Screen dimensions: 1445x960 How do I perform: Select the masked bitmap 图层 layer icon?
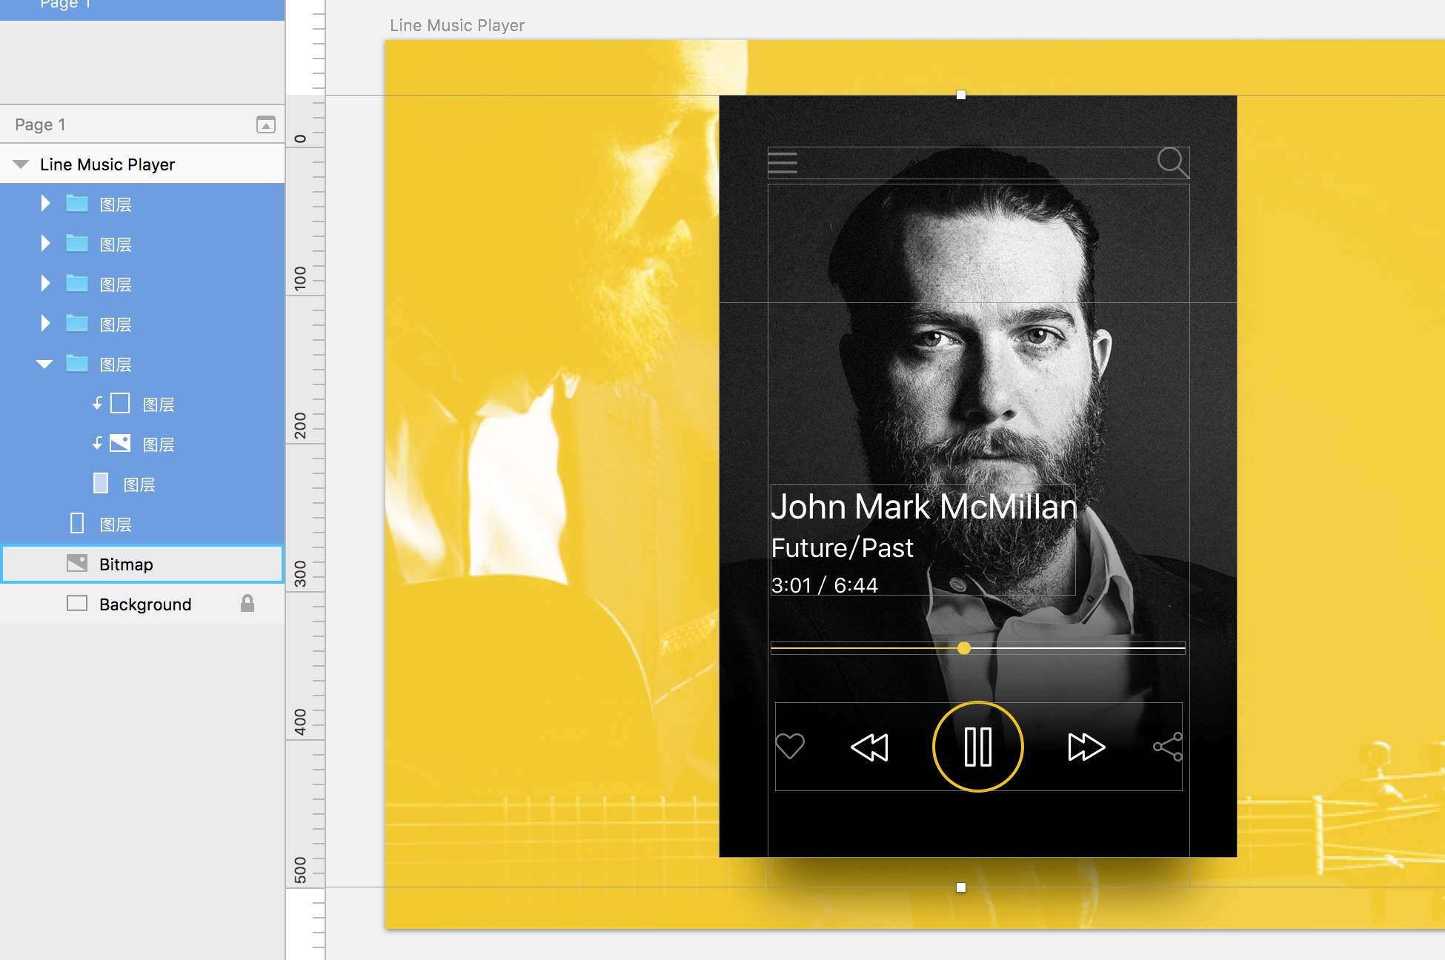120,444
